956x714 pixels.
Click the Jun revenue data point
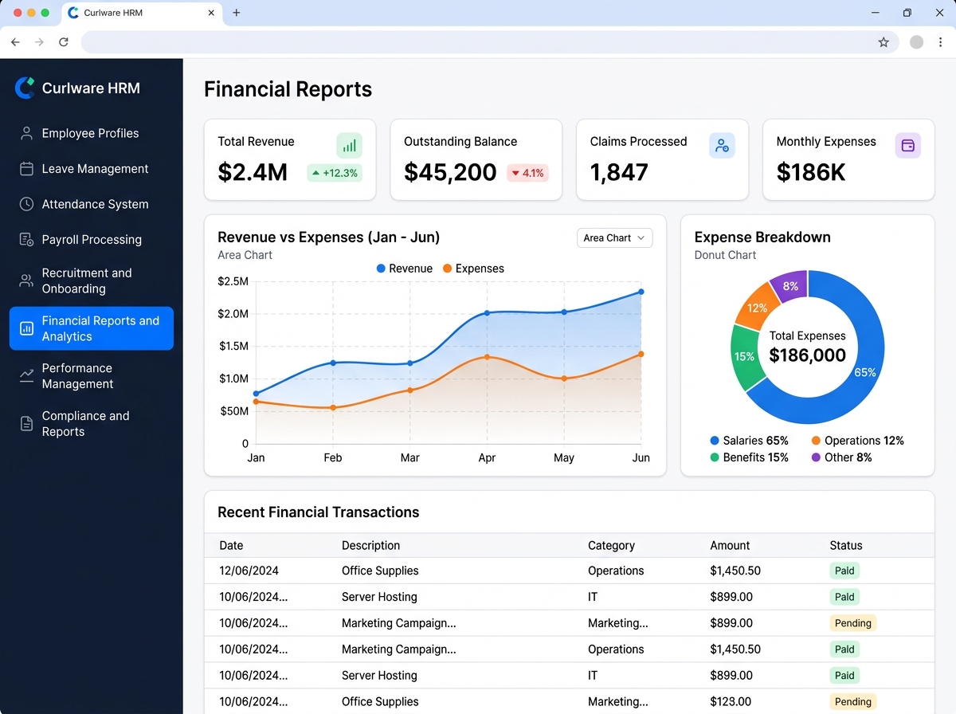pos(641,292)
